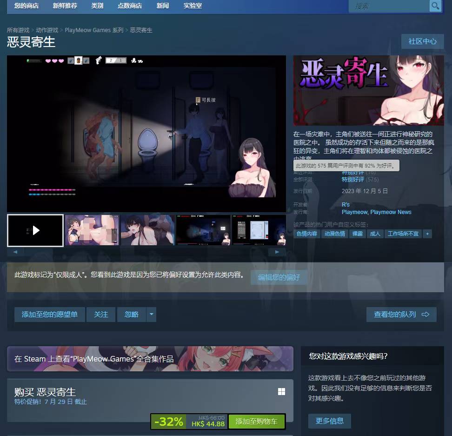The image size is (452, 436).
Task: Click the HK$ 44.88 price
Action: (x=208, y=424)
